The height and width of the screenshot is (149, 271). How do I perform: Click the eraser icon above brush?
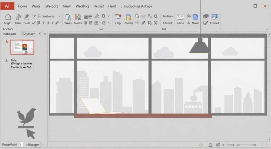click(x=206, y=16)
